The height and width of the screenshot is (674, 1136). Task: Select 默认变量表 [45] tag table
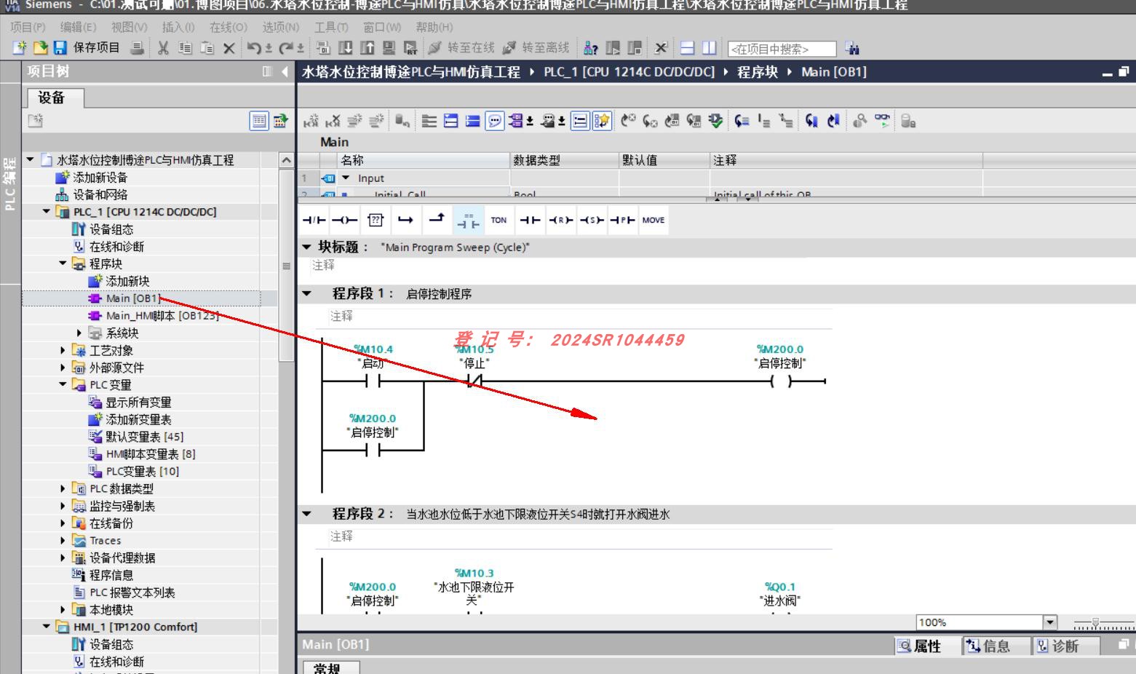click(x=136, y=437)
